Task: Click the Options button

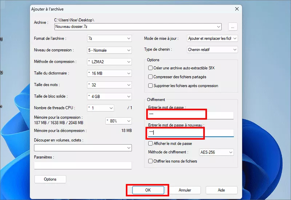Action: (50, 179)
